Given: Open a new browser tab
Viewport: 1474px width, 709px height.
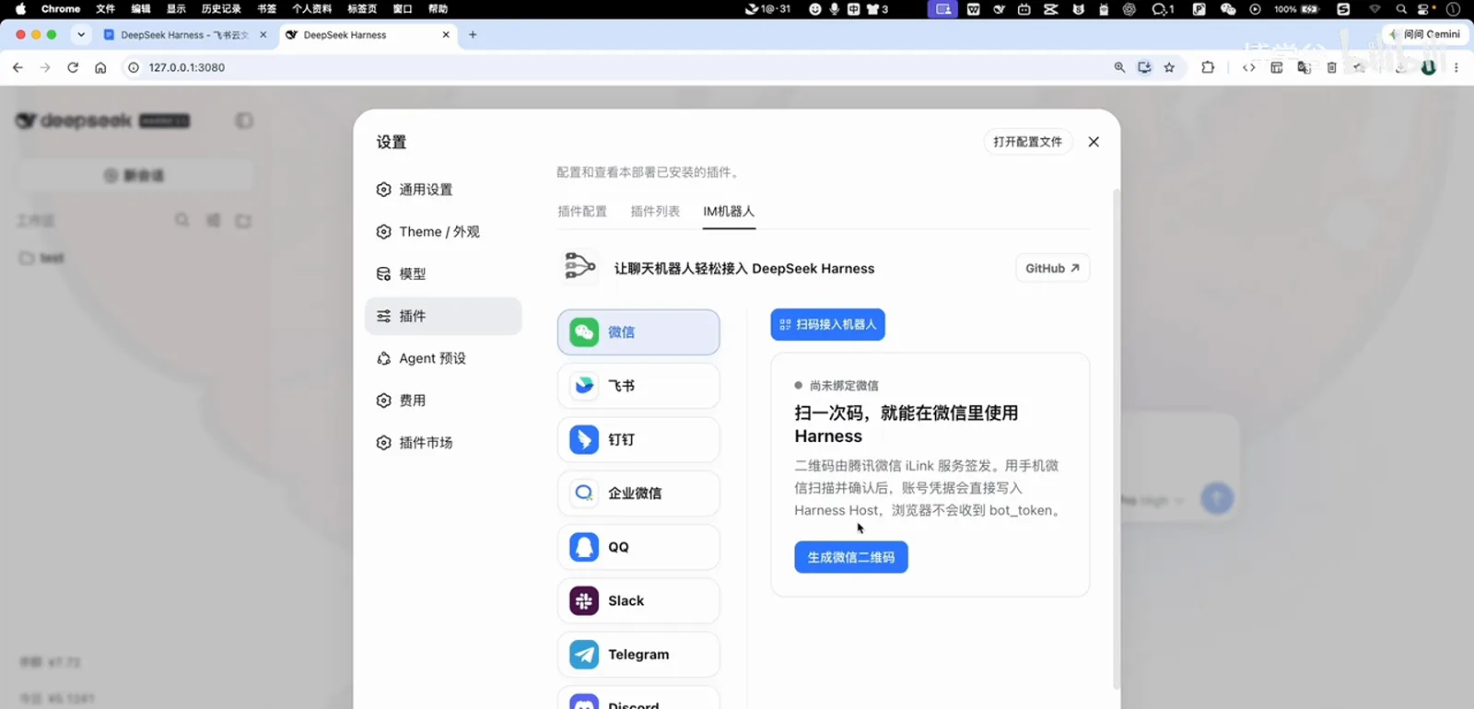Looking at the screenshot, I should pyautogui.click(x=473, y=35).
